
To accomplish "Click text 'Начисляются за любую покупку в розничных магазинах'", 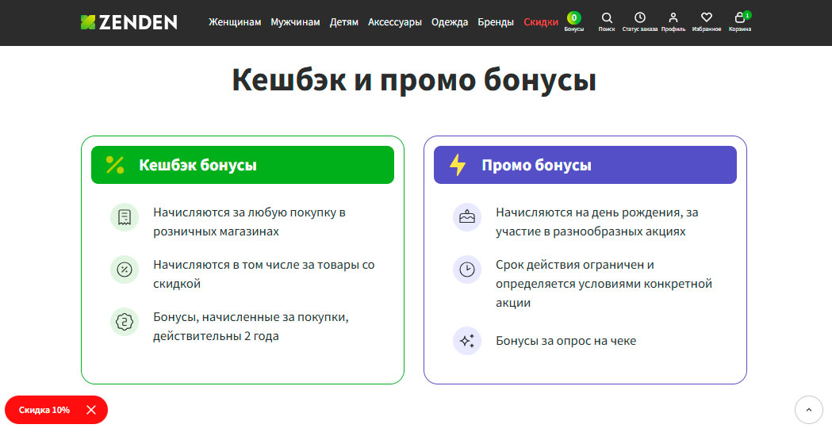I will (249, 222).
